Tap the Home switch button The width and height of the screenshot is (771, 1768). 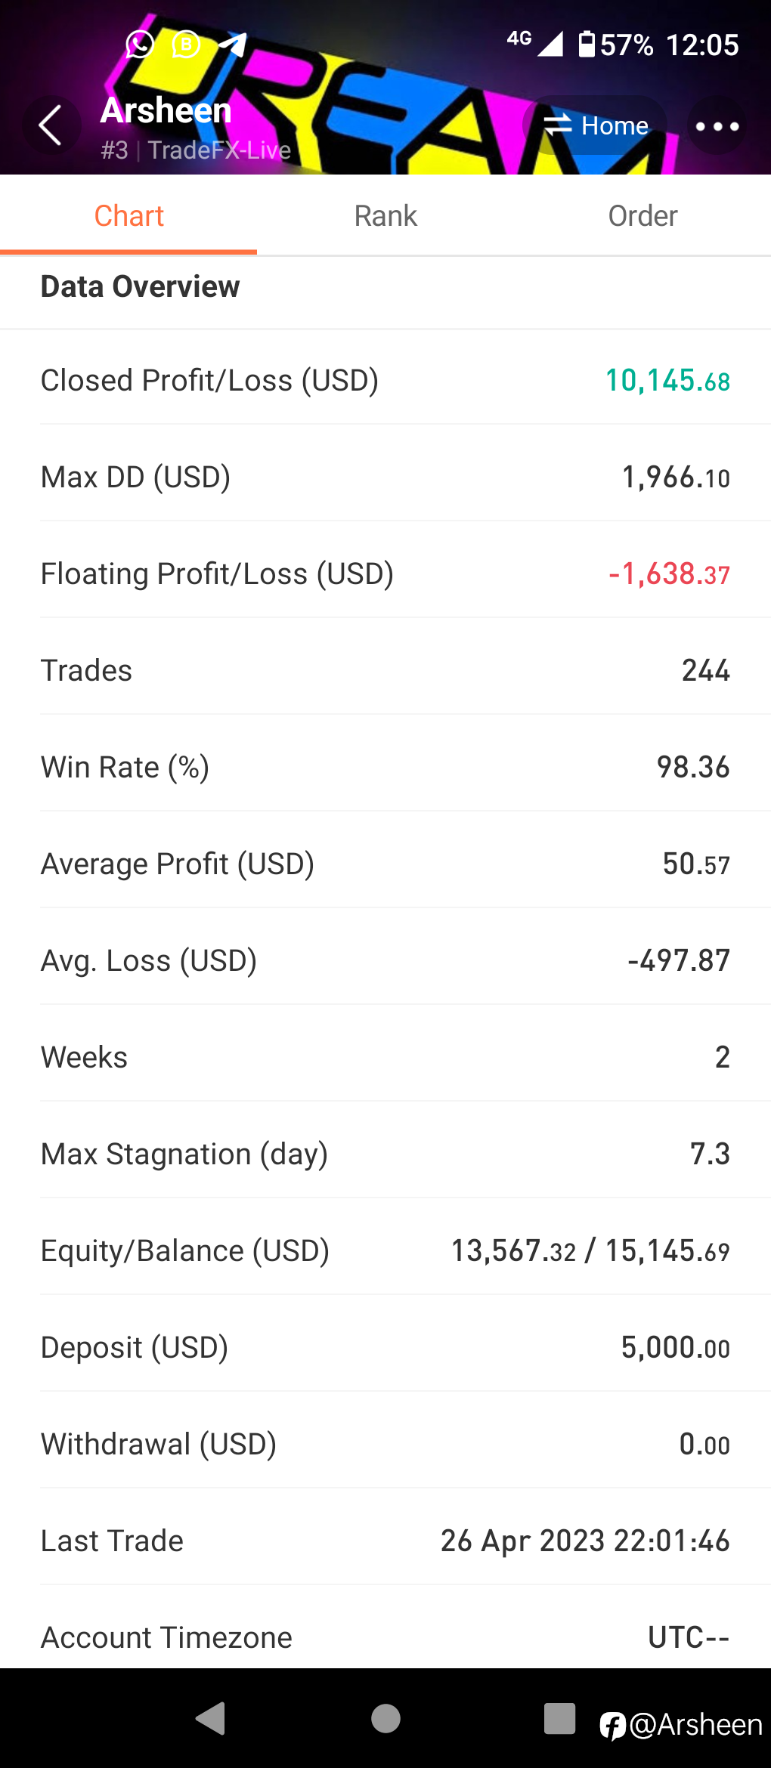tap(596, 125)
